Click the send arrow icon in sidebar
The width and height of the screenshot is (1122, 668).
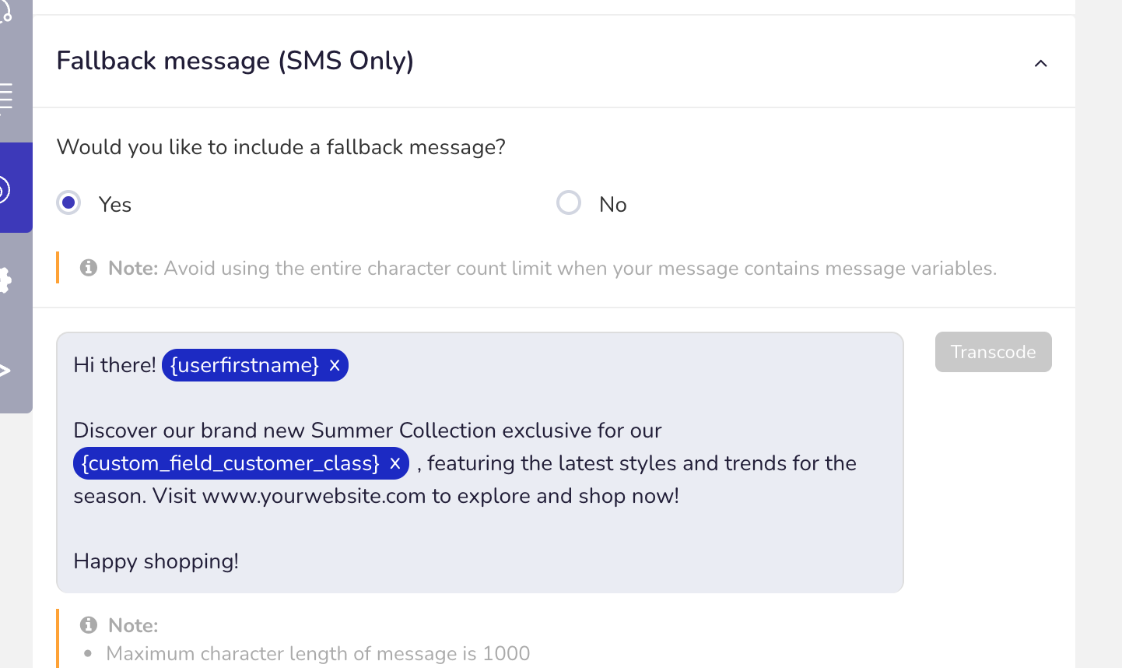[x=5, y=371]
